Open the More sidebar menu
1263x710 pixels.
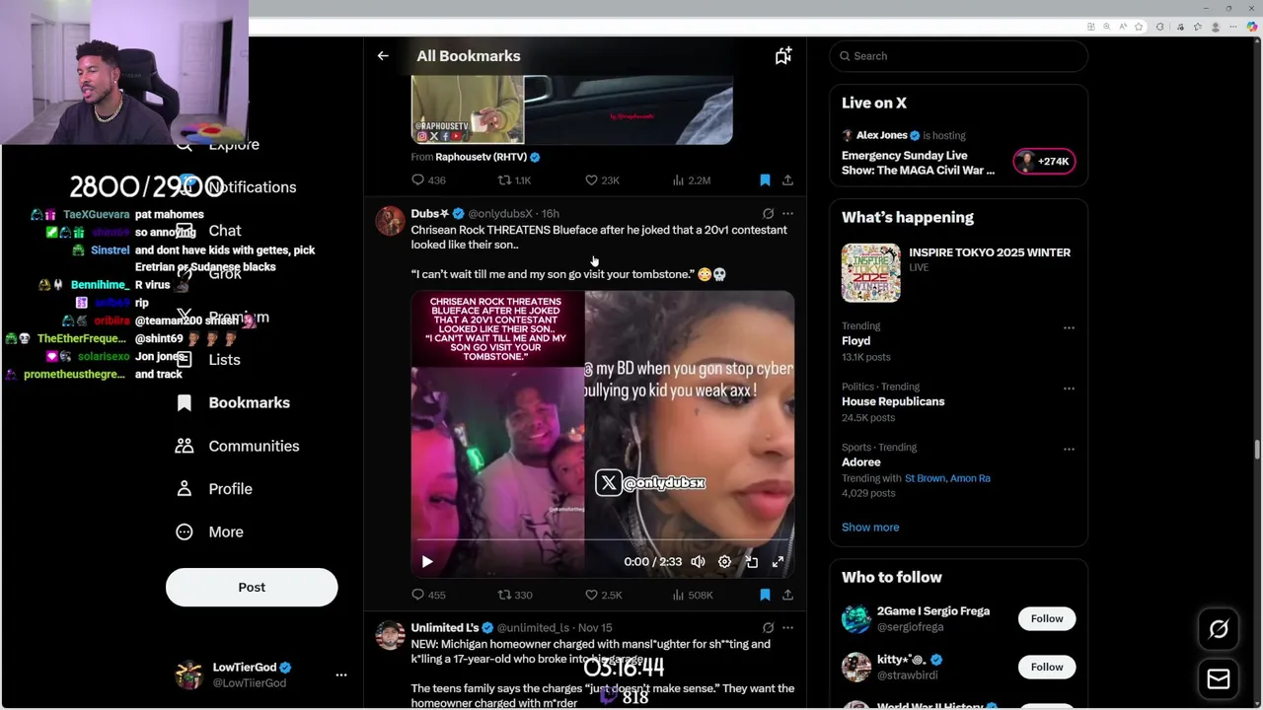coord(209,532)
